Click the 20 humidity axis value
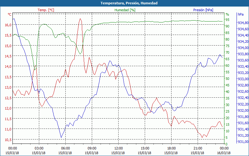 click(x=228, y=118)
